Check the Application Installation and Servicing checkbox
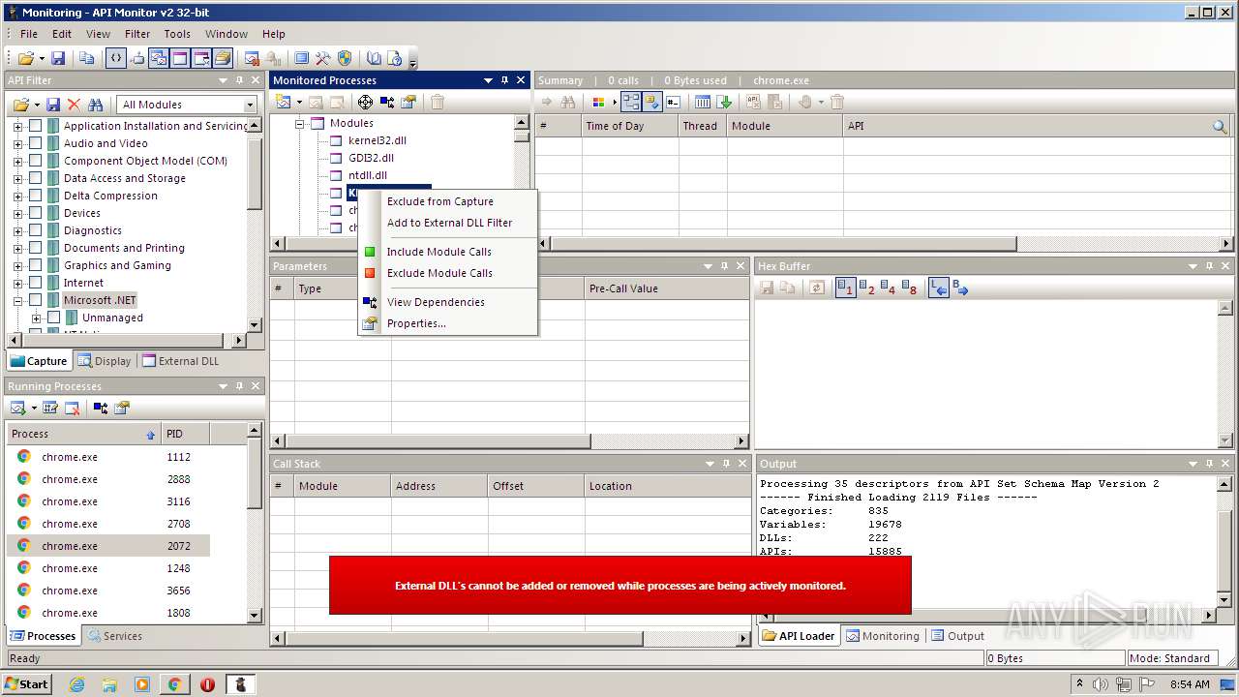 click(x=36, y=126)
